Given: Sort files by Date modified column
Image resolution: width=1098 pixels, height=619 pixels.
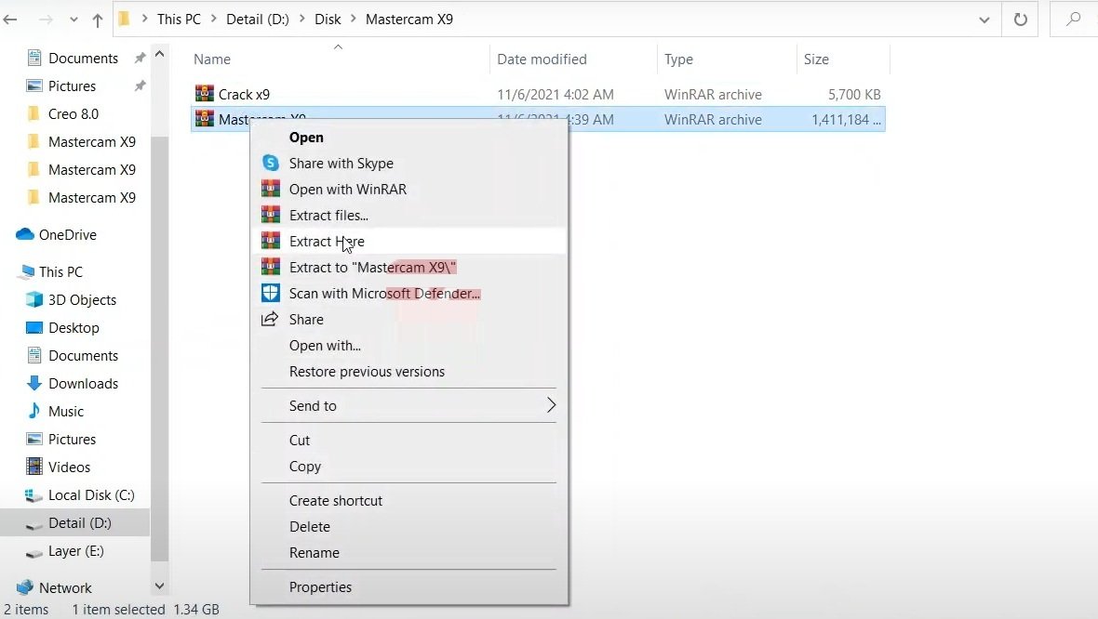Looking at the screenshot, I should tap(542, 59).
